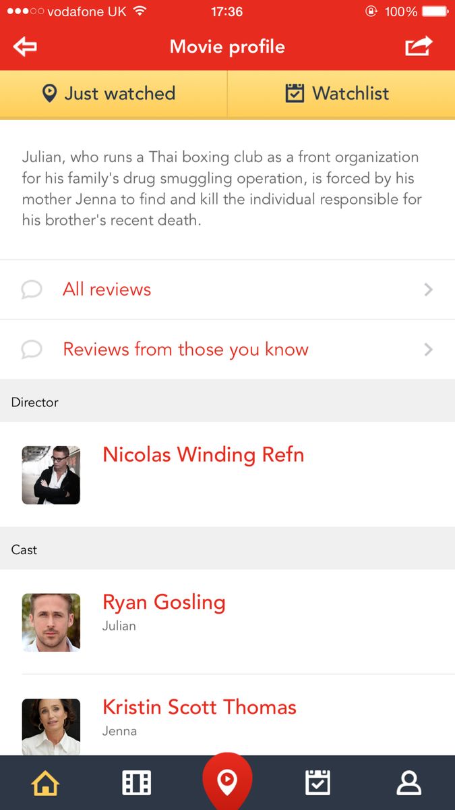Open the film strip movies icon
Viewport: 455px width, 810px height.
click(136, 783)
